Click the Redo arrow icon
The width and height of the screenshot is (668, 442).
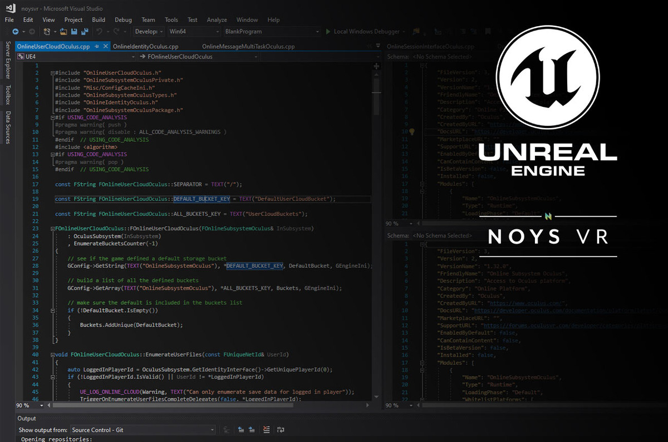tap(117, 32)
